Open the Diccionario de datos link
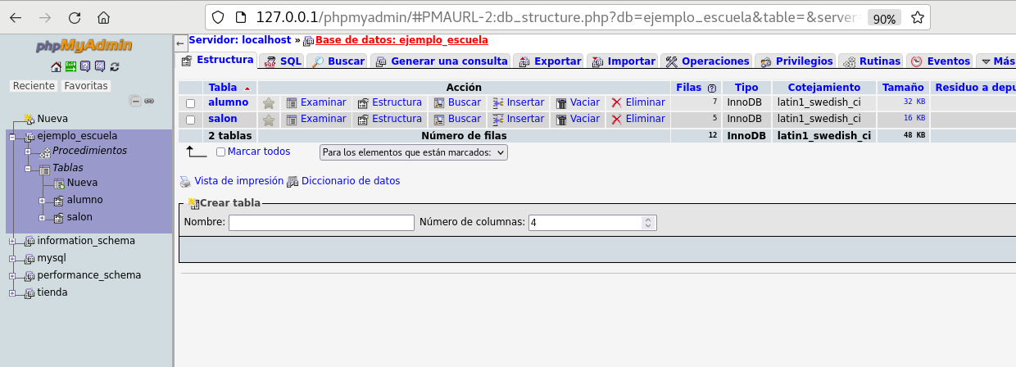The image size is (1016, 367). point(350,181)
